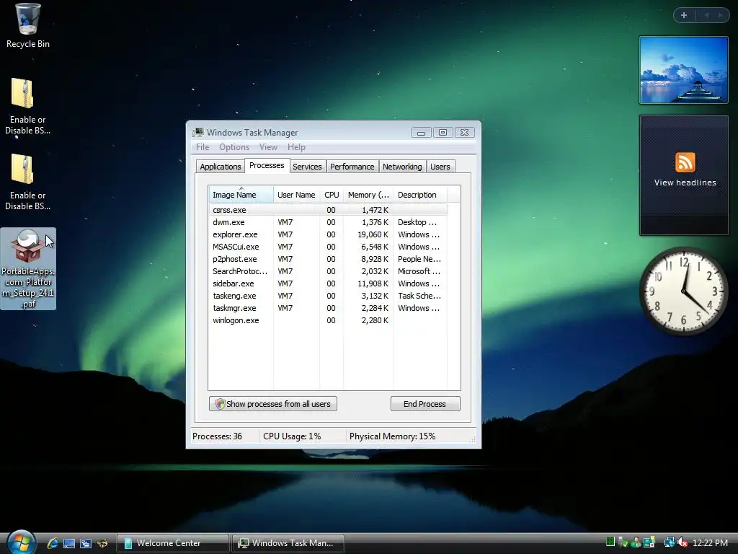This screenshot has width=738, height=554.
Task: Select the explorer.exe process row
Action: coord(328,234)
